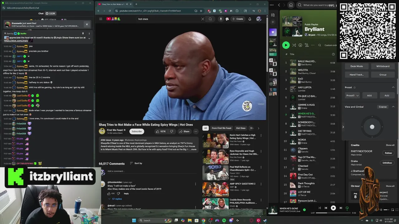
Task: Open the YouTube guide hamburger menu
Action: coord(101,19)
